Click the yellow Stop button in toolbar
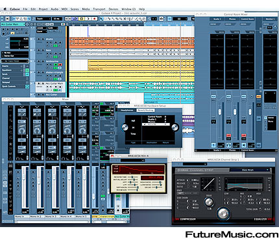 [x=82, y=19]
